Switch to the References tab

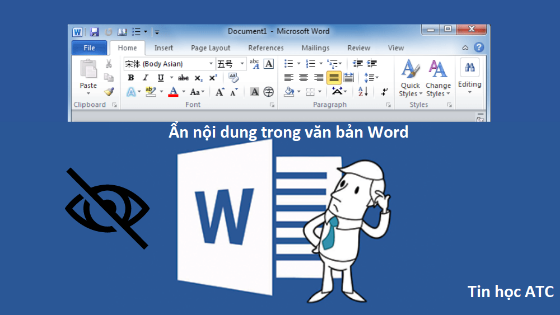(266, 48)
